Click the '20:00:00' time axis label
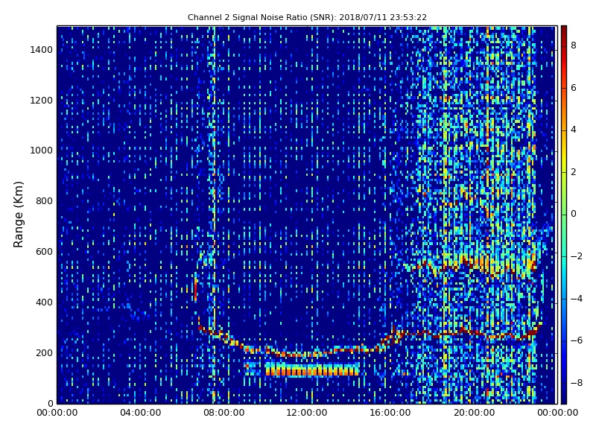The image size is (596, 447). (x=474, y=413)
